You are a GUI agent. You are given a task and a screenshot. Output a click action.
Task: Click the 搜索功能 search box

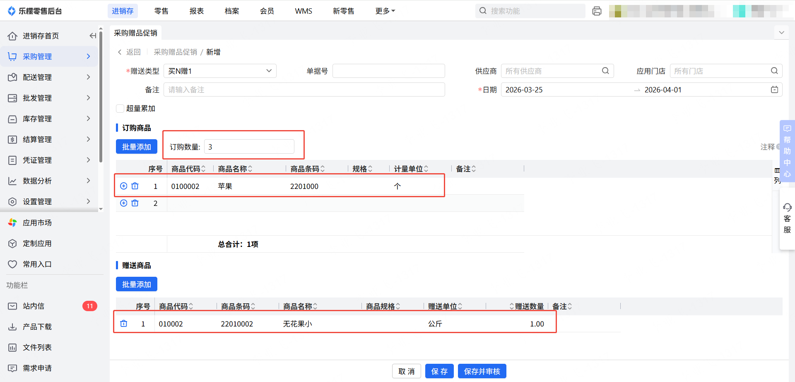tap(530, 11)
